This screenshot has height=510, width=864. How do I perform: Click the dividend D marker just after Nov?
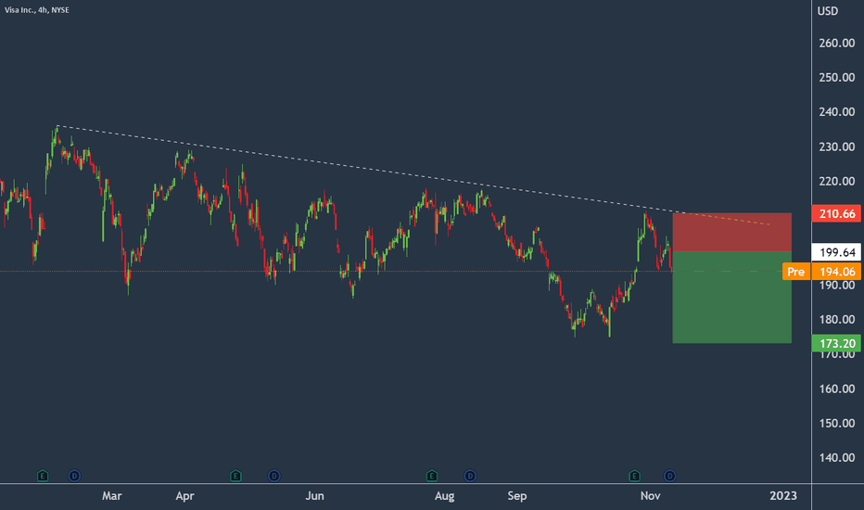click(x=670, y=476)
